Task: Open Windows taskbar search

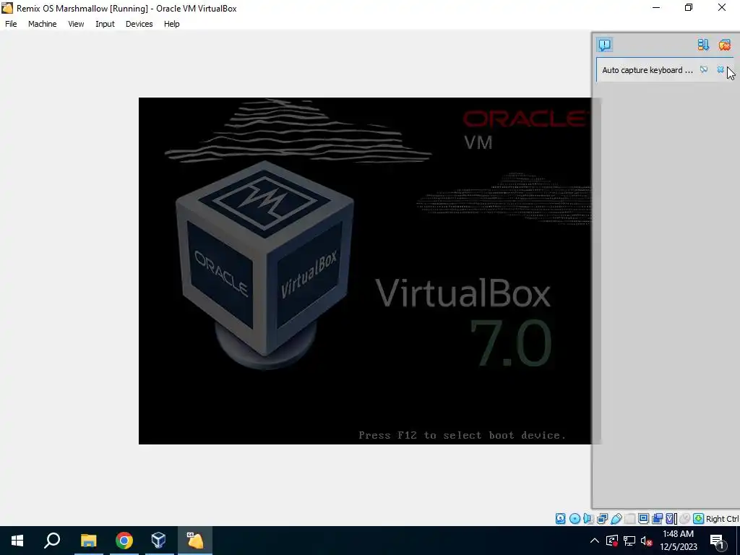Action: (52, 541)
